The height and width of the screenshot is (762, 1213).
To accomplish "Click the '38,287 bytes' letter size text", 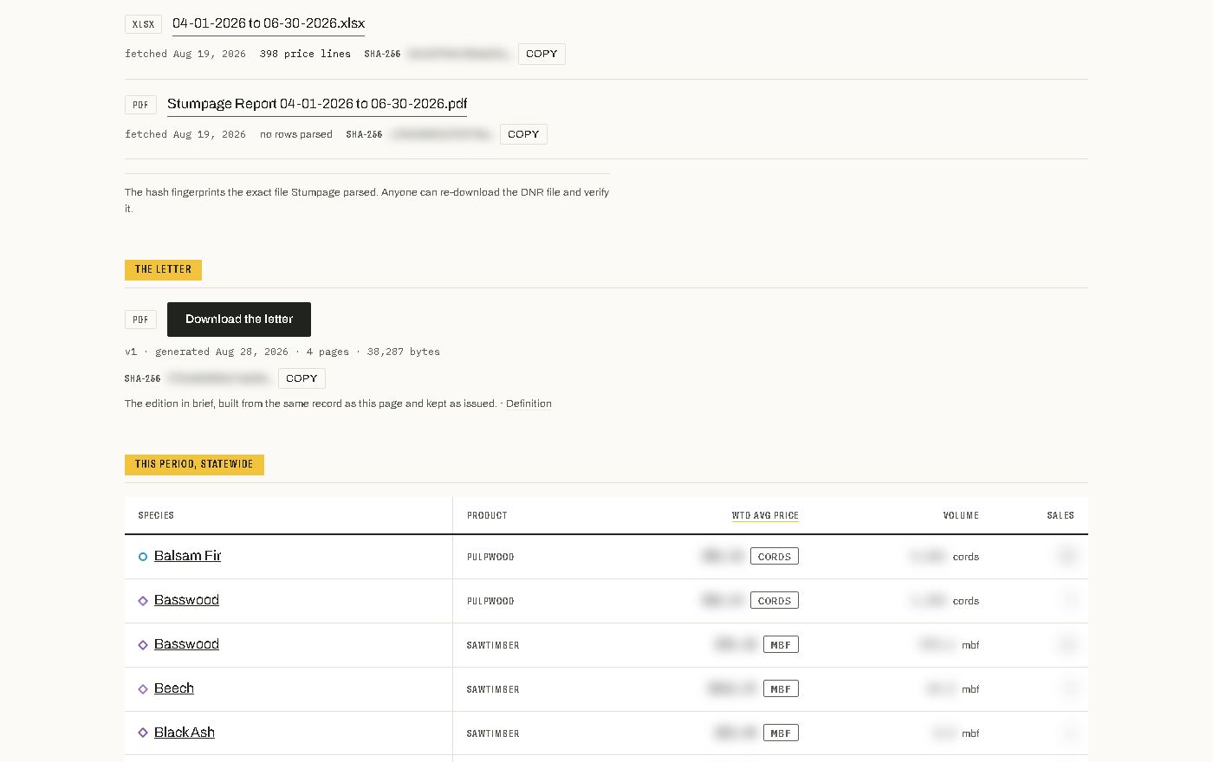I will pos(404,352).
